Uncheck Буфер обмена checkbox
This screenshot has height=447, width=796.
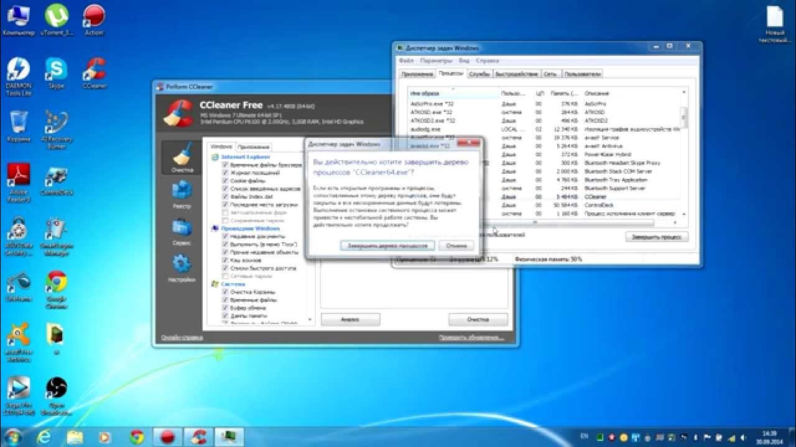[225, 308]
